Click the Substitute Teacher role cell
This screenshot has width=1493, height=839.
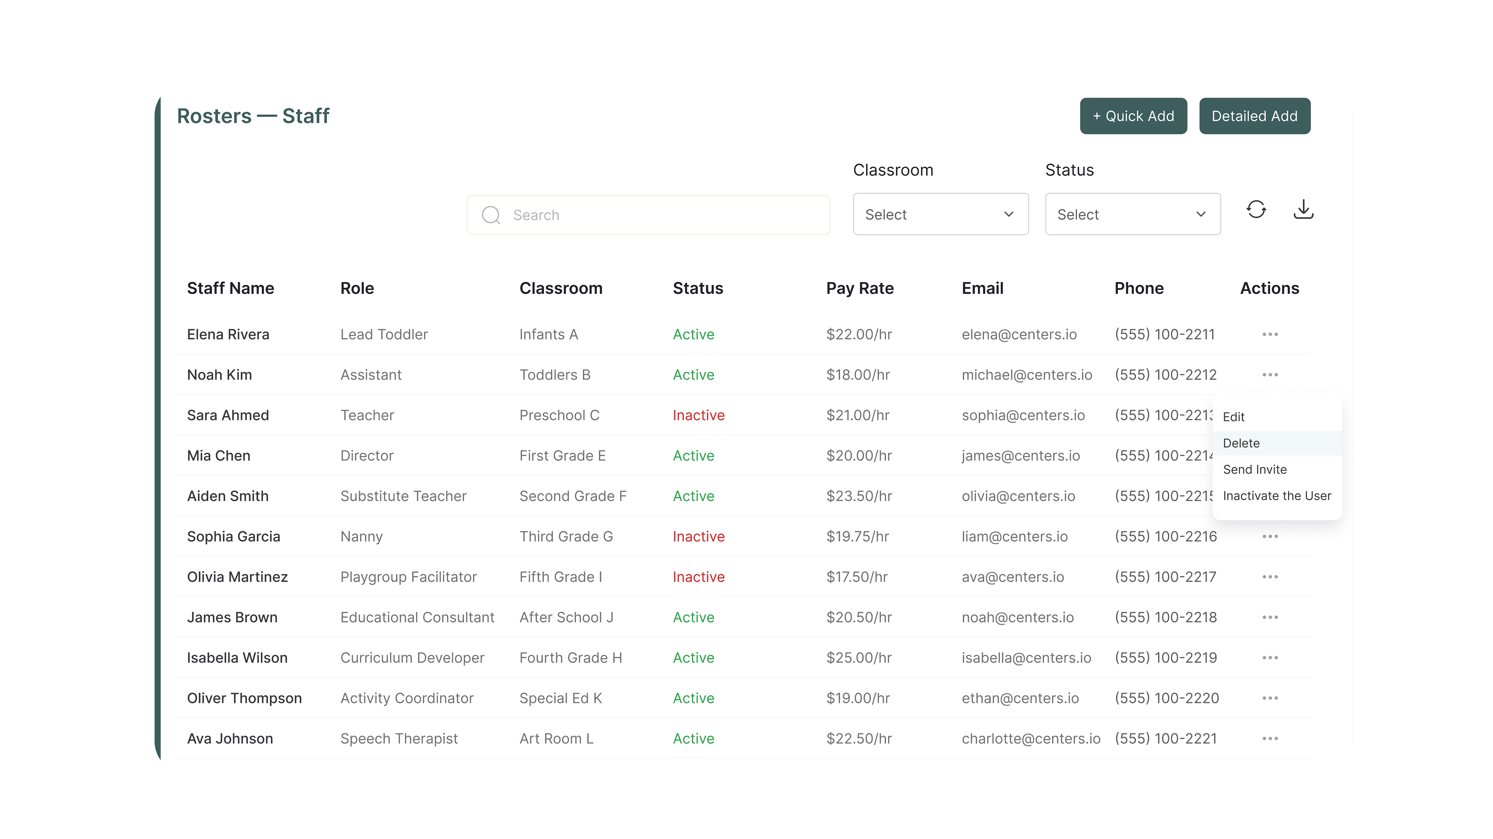[403, 497]
